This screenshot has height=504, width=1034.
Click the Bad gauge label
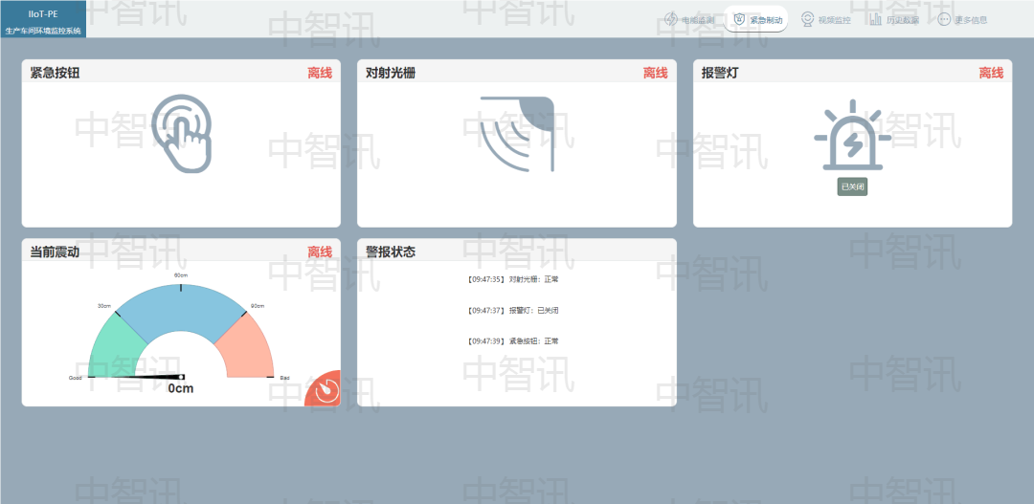(285, 378)
